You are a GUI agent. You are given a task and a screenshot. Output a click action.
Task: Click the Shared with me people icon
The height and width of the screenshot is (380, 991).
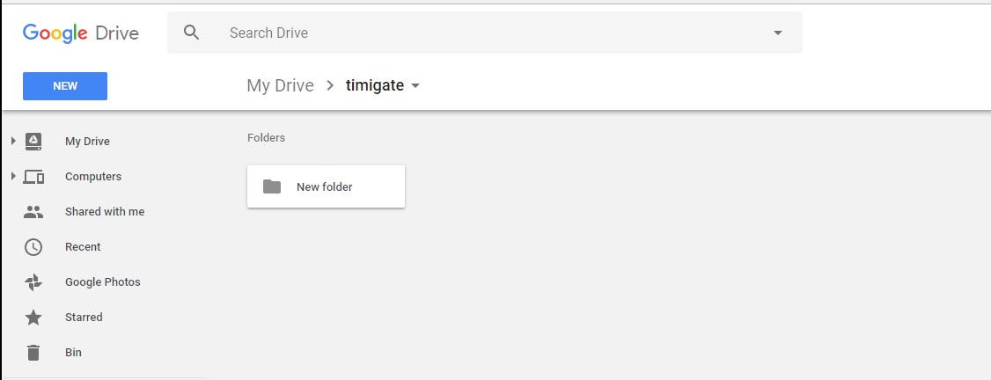click(33, 212)
